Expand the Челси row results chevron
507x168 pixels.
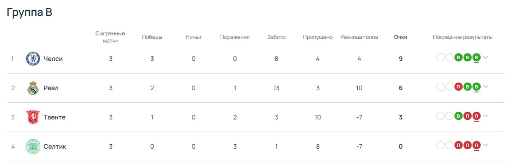[485, 57]
